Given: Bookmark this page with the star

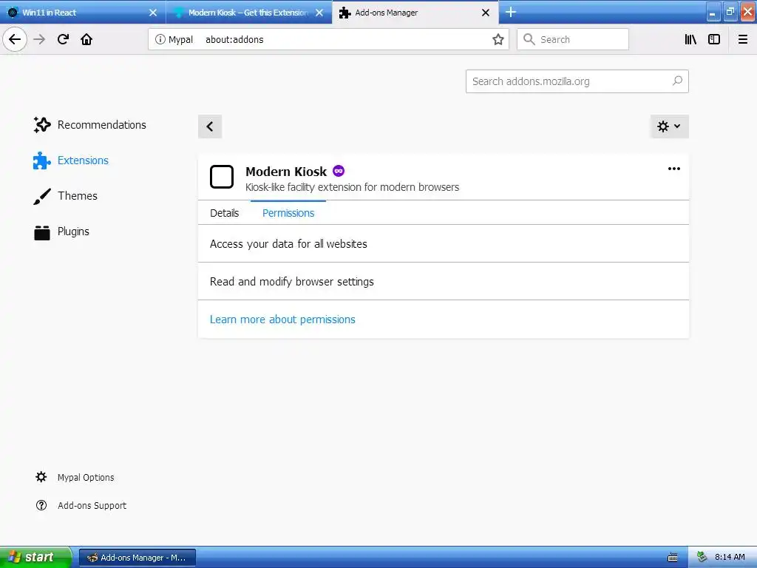Looking at the screenshot, I should pos(498,39).
